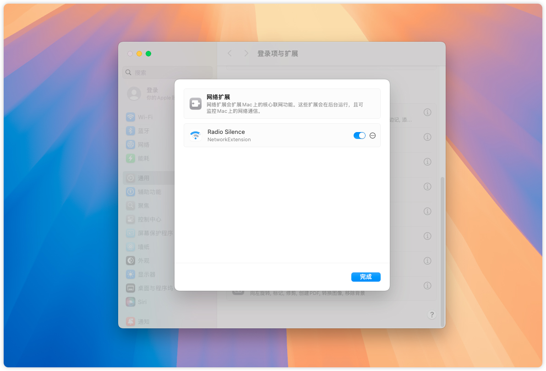
Task: Open 桌面与程序坞 in the sidebar
Action: click(150, 288)
